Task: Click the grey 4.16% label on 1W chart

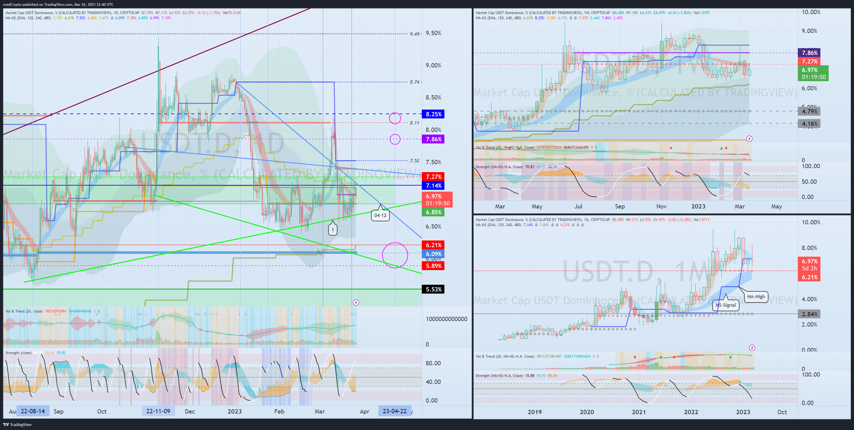Action: click(809, 124)
